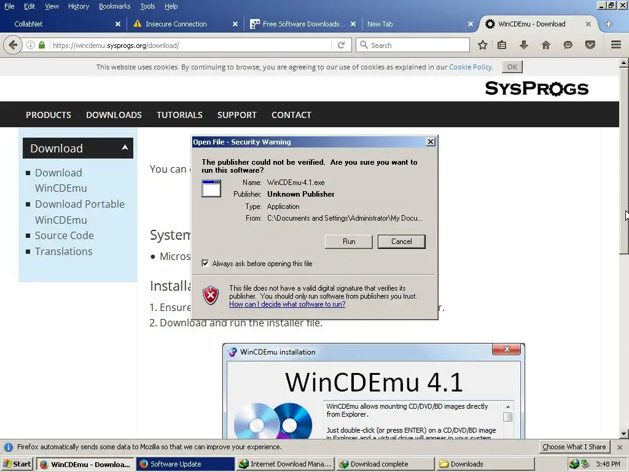
Task: Switch to the CollabNet tab
Action: pos(63,24)
